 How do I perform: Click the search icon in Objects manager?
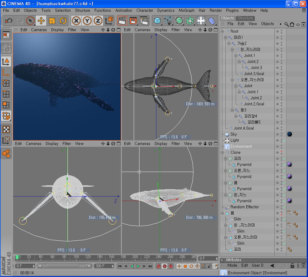(287, 24)
